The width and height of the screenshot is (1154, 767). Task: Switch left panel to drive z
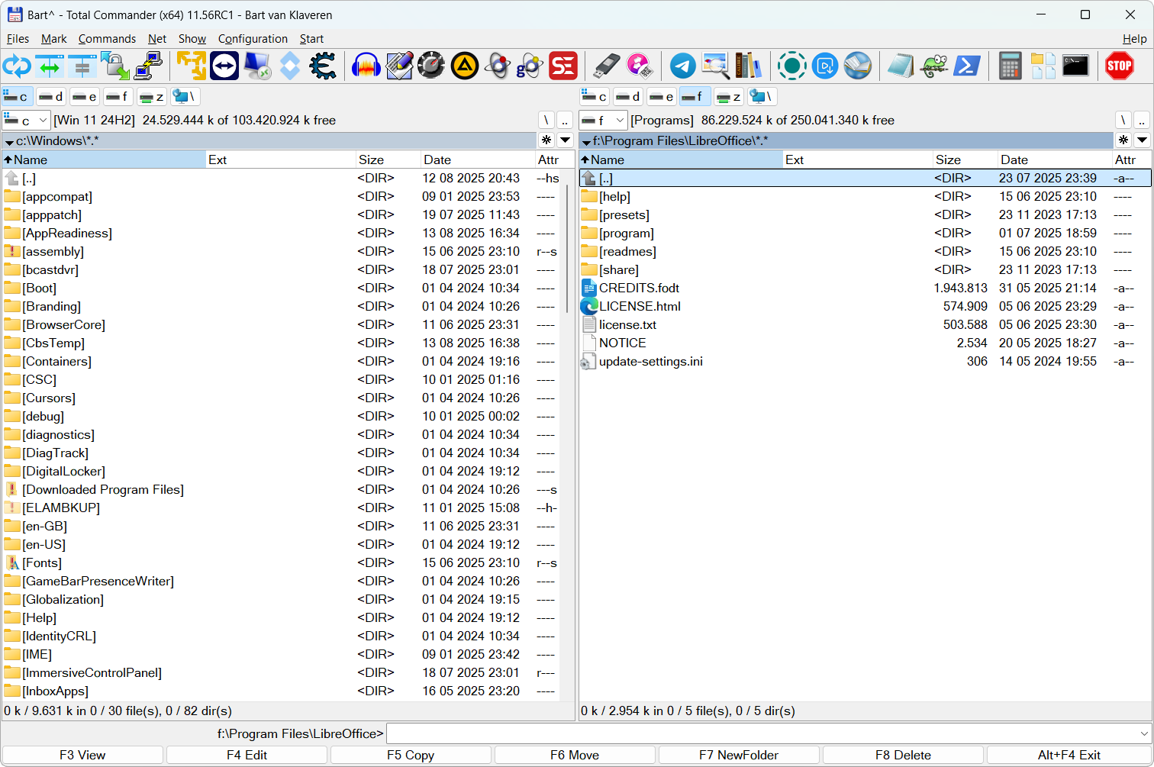151,97
